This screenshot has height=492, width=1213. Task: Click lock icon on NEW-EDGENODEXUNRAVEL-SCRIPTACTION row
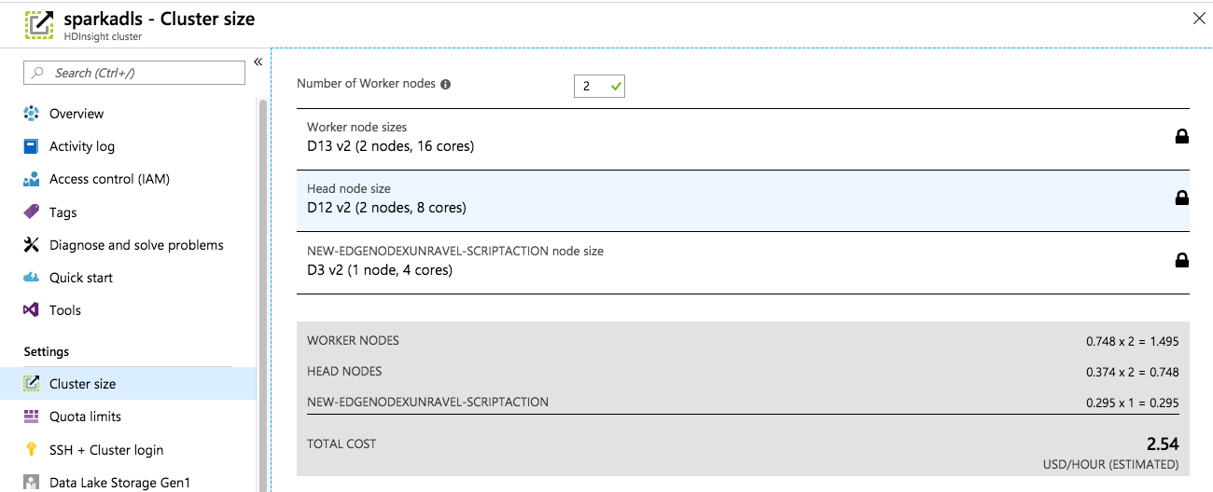[x=1181, y=260]
